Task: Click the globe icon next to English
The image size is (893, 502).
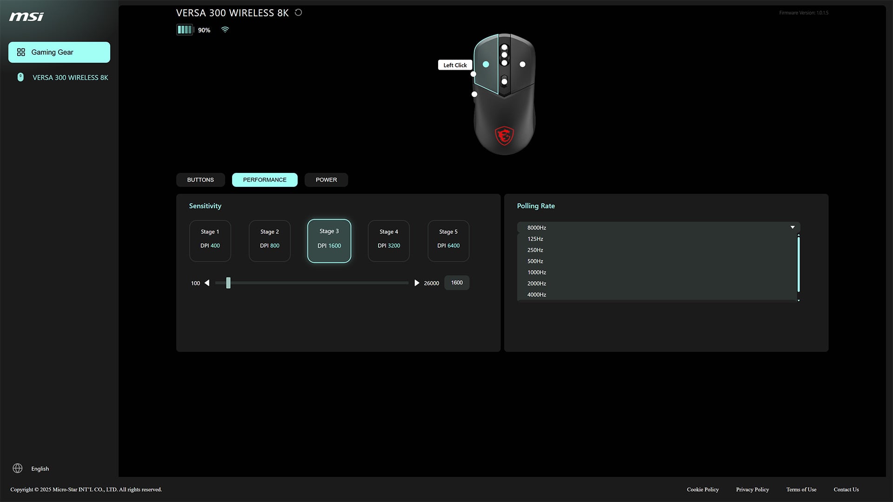Action: (x=18, y=468)
